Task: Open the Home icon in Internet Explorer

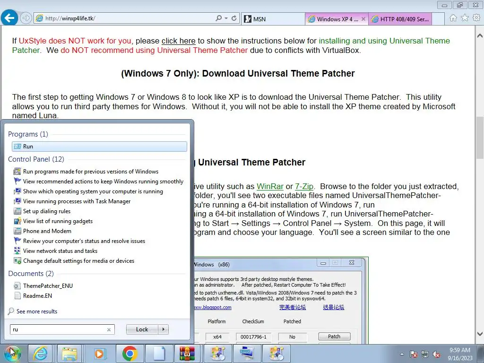Action: click(x=453, y=18)
